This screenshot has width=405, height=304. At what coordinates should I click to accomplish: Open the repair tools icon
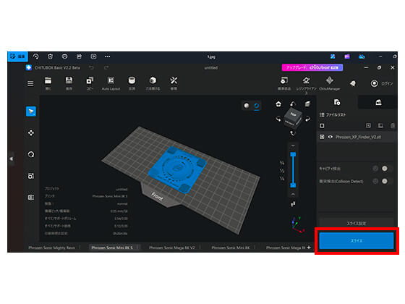(174, 80)
